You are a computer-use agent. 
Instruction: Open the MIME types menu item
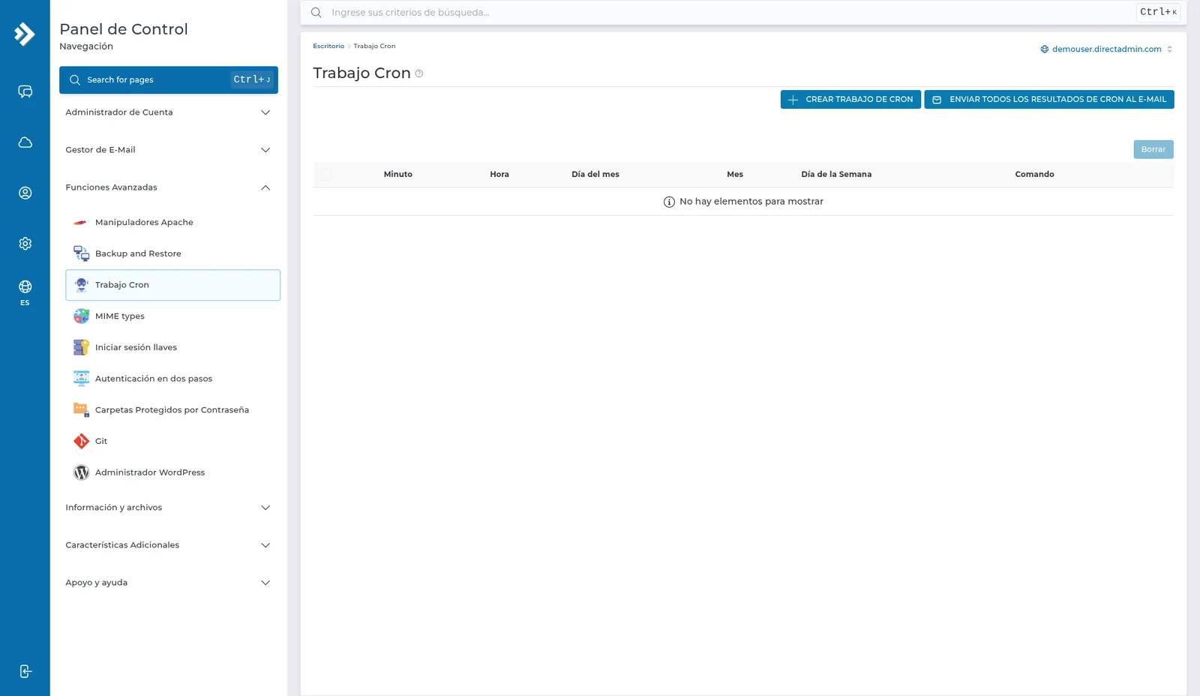click(172, 316)
